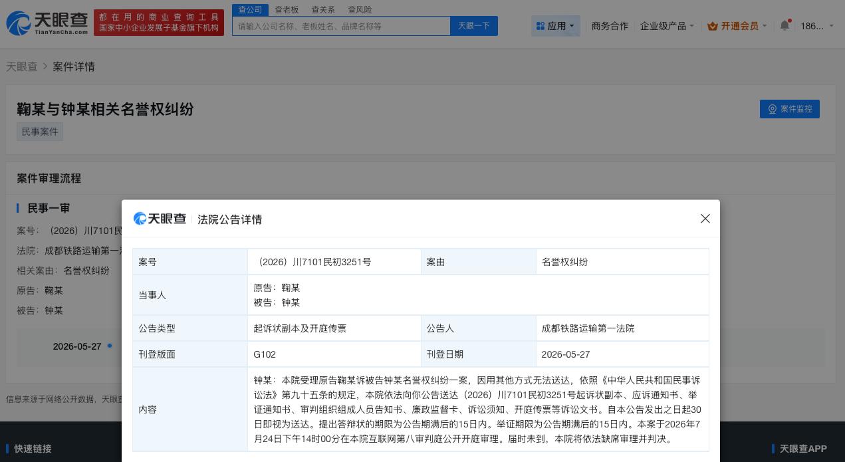The height and width of the screenshot is (462, 845).
Task: Select the 查老板 search tab
Action: [287, 10]
